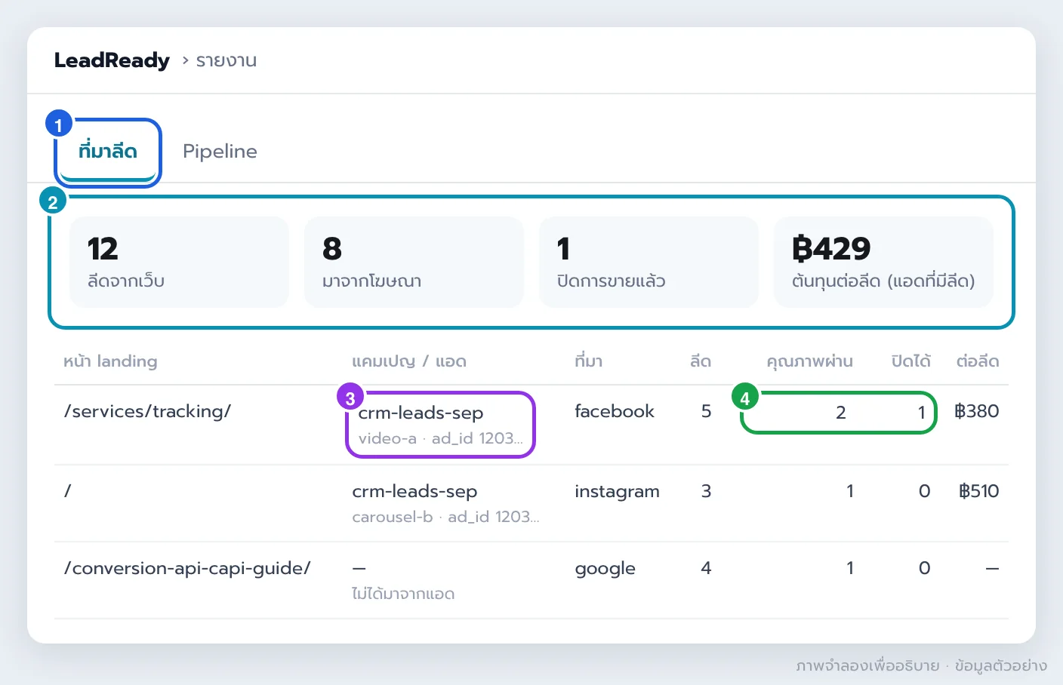Click the instagram source cell
The width and height of the screenshot is (1063, 685).
tap(617, 491)
